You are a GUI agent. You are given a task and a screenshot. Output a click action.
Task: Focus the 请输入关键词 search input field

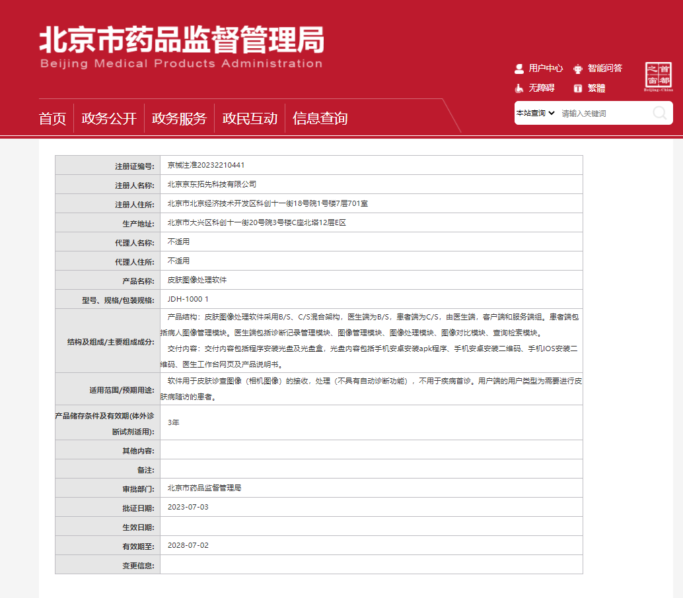click(602, 114)
